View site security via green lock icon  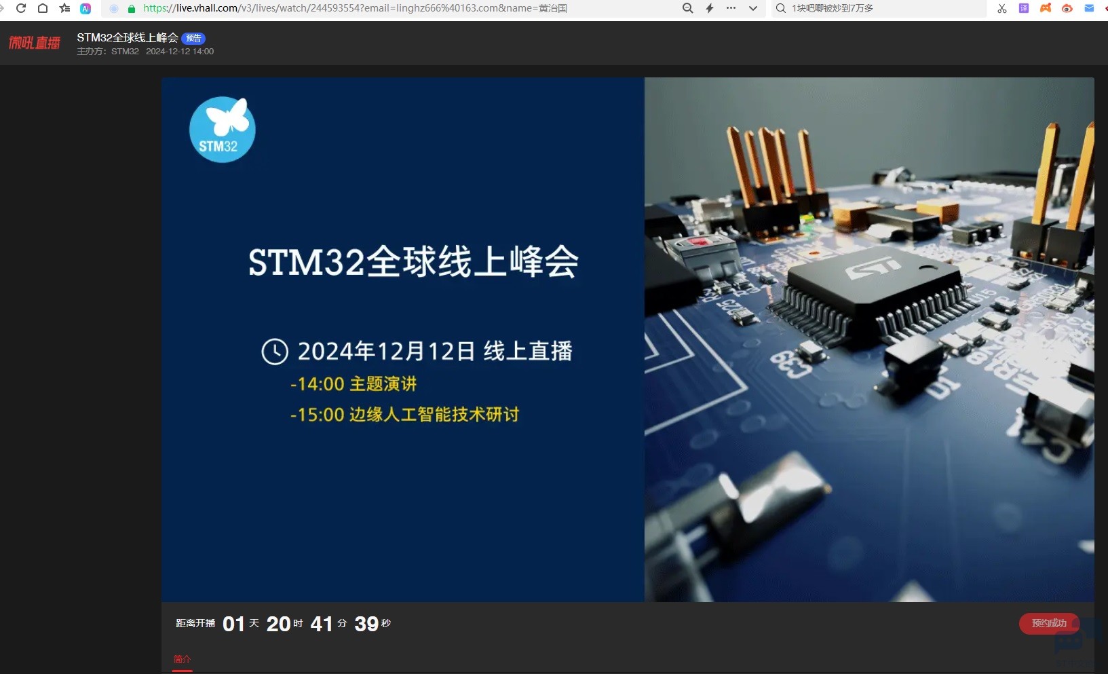click(132, 9)
